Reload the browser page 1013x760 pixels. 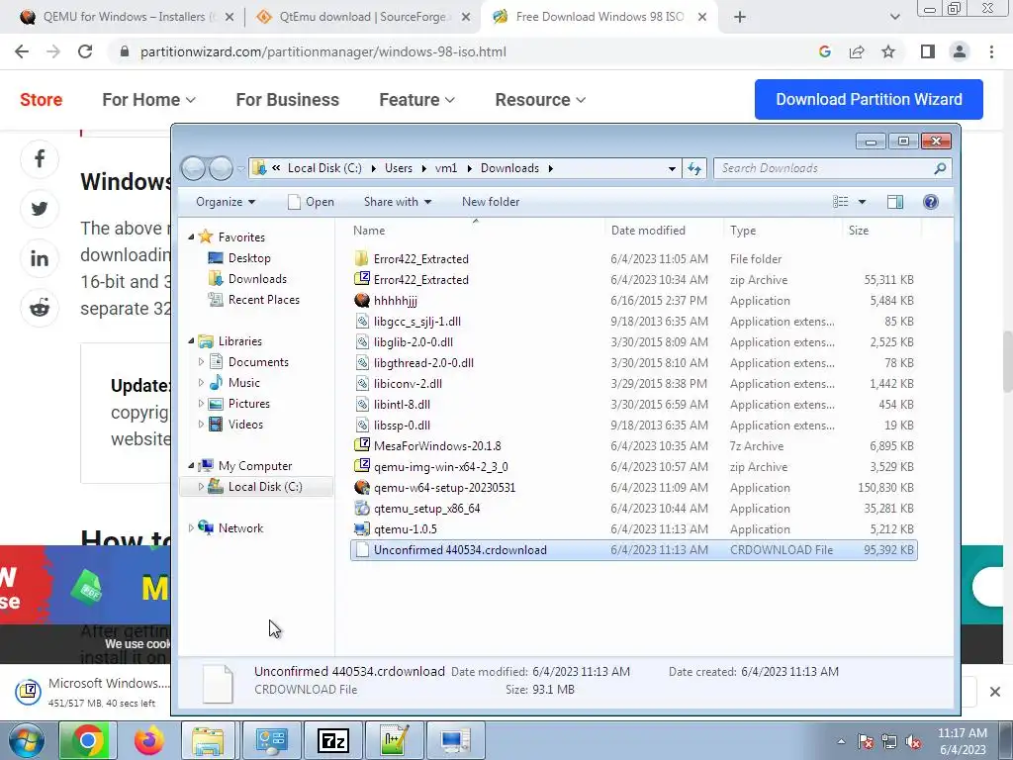[85, 51]
